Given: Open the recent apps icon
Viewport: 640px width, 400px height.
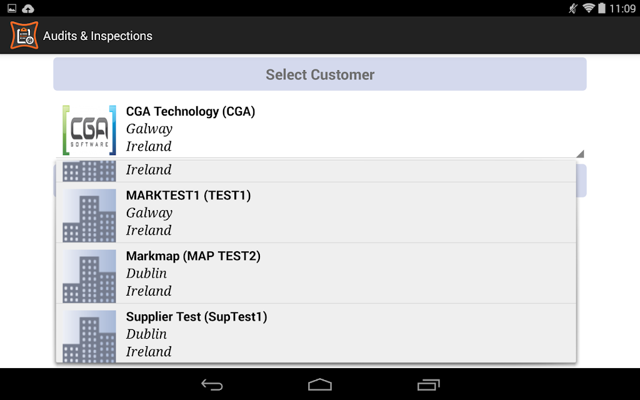Looking at the screenshot, I should pos(428,384).
